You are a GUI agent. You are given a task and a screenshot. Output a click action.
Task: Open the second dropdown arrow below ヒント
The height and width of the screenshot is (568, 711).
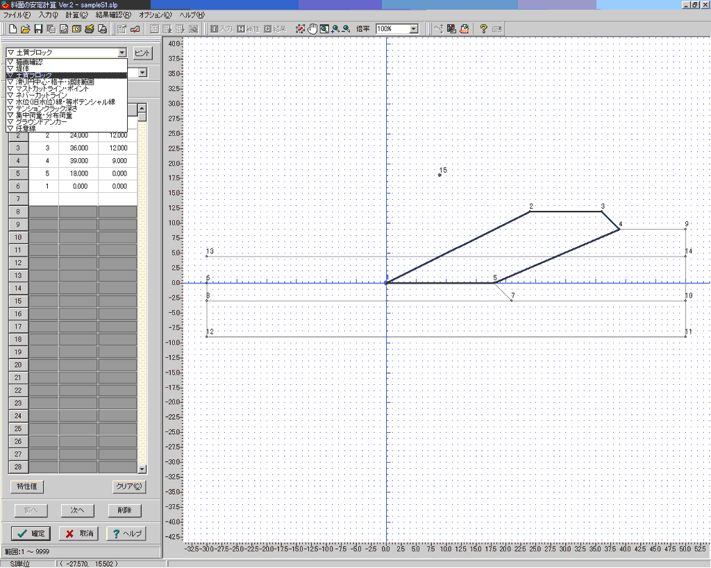143,72
